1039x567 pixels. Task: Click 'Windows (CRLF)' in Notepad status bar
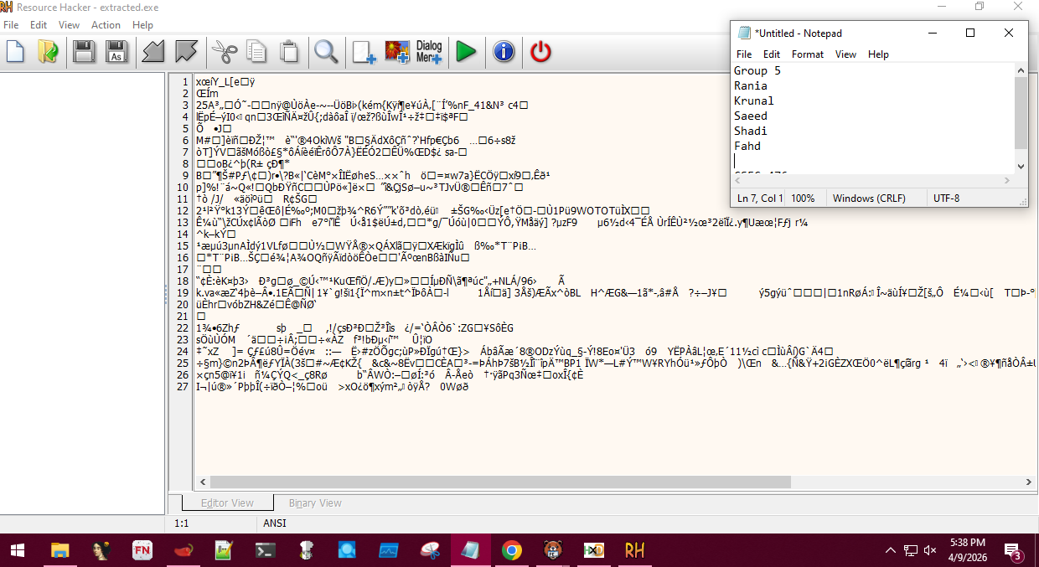pos(867,198)
